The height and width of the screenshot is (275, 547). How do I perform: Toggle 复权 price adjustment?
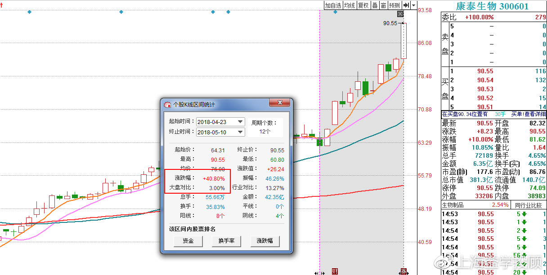(x=363, y=5)
